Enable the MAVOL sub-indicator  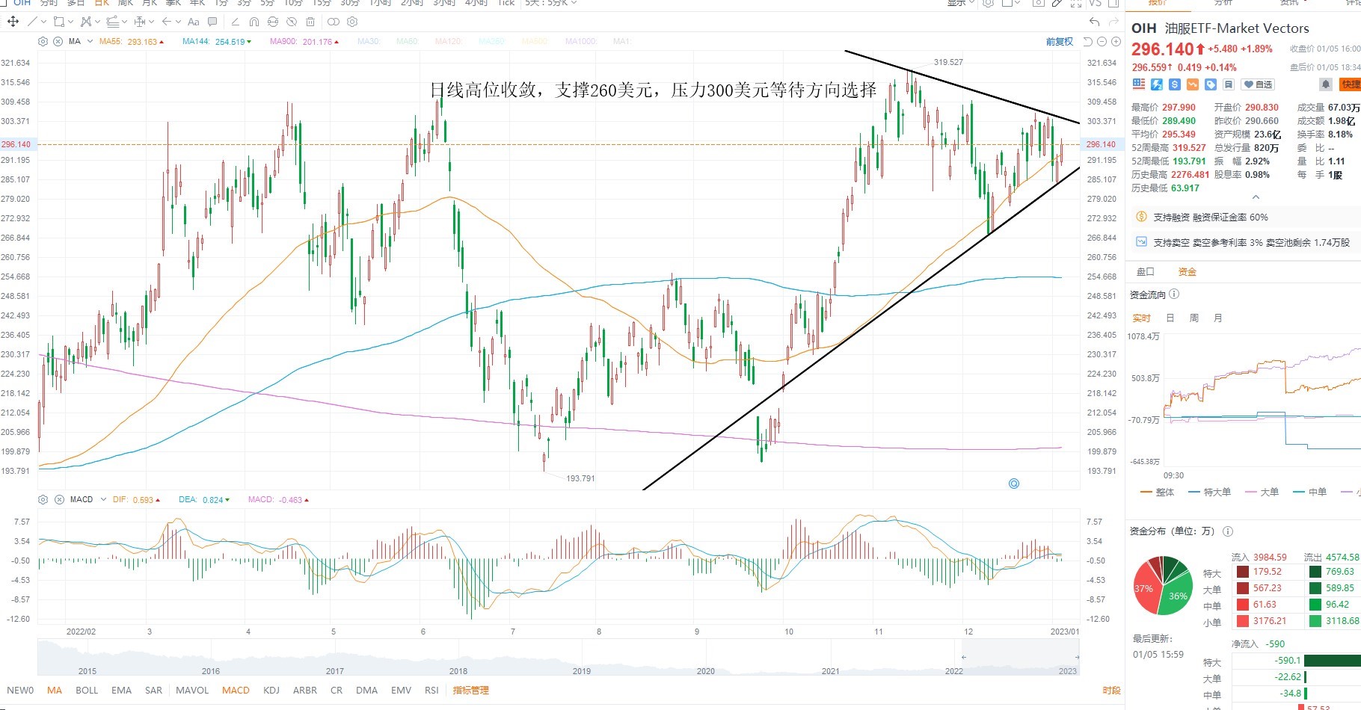pos(192,690)
